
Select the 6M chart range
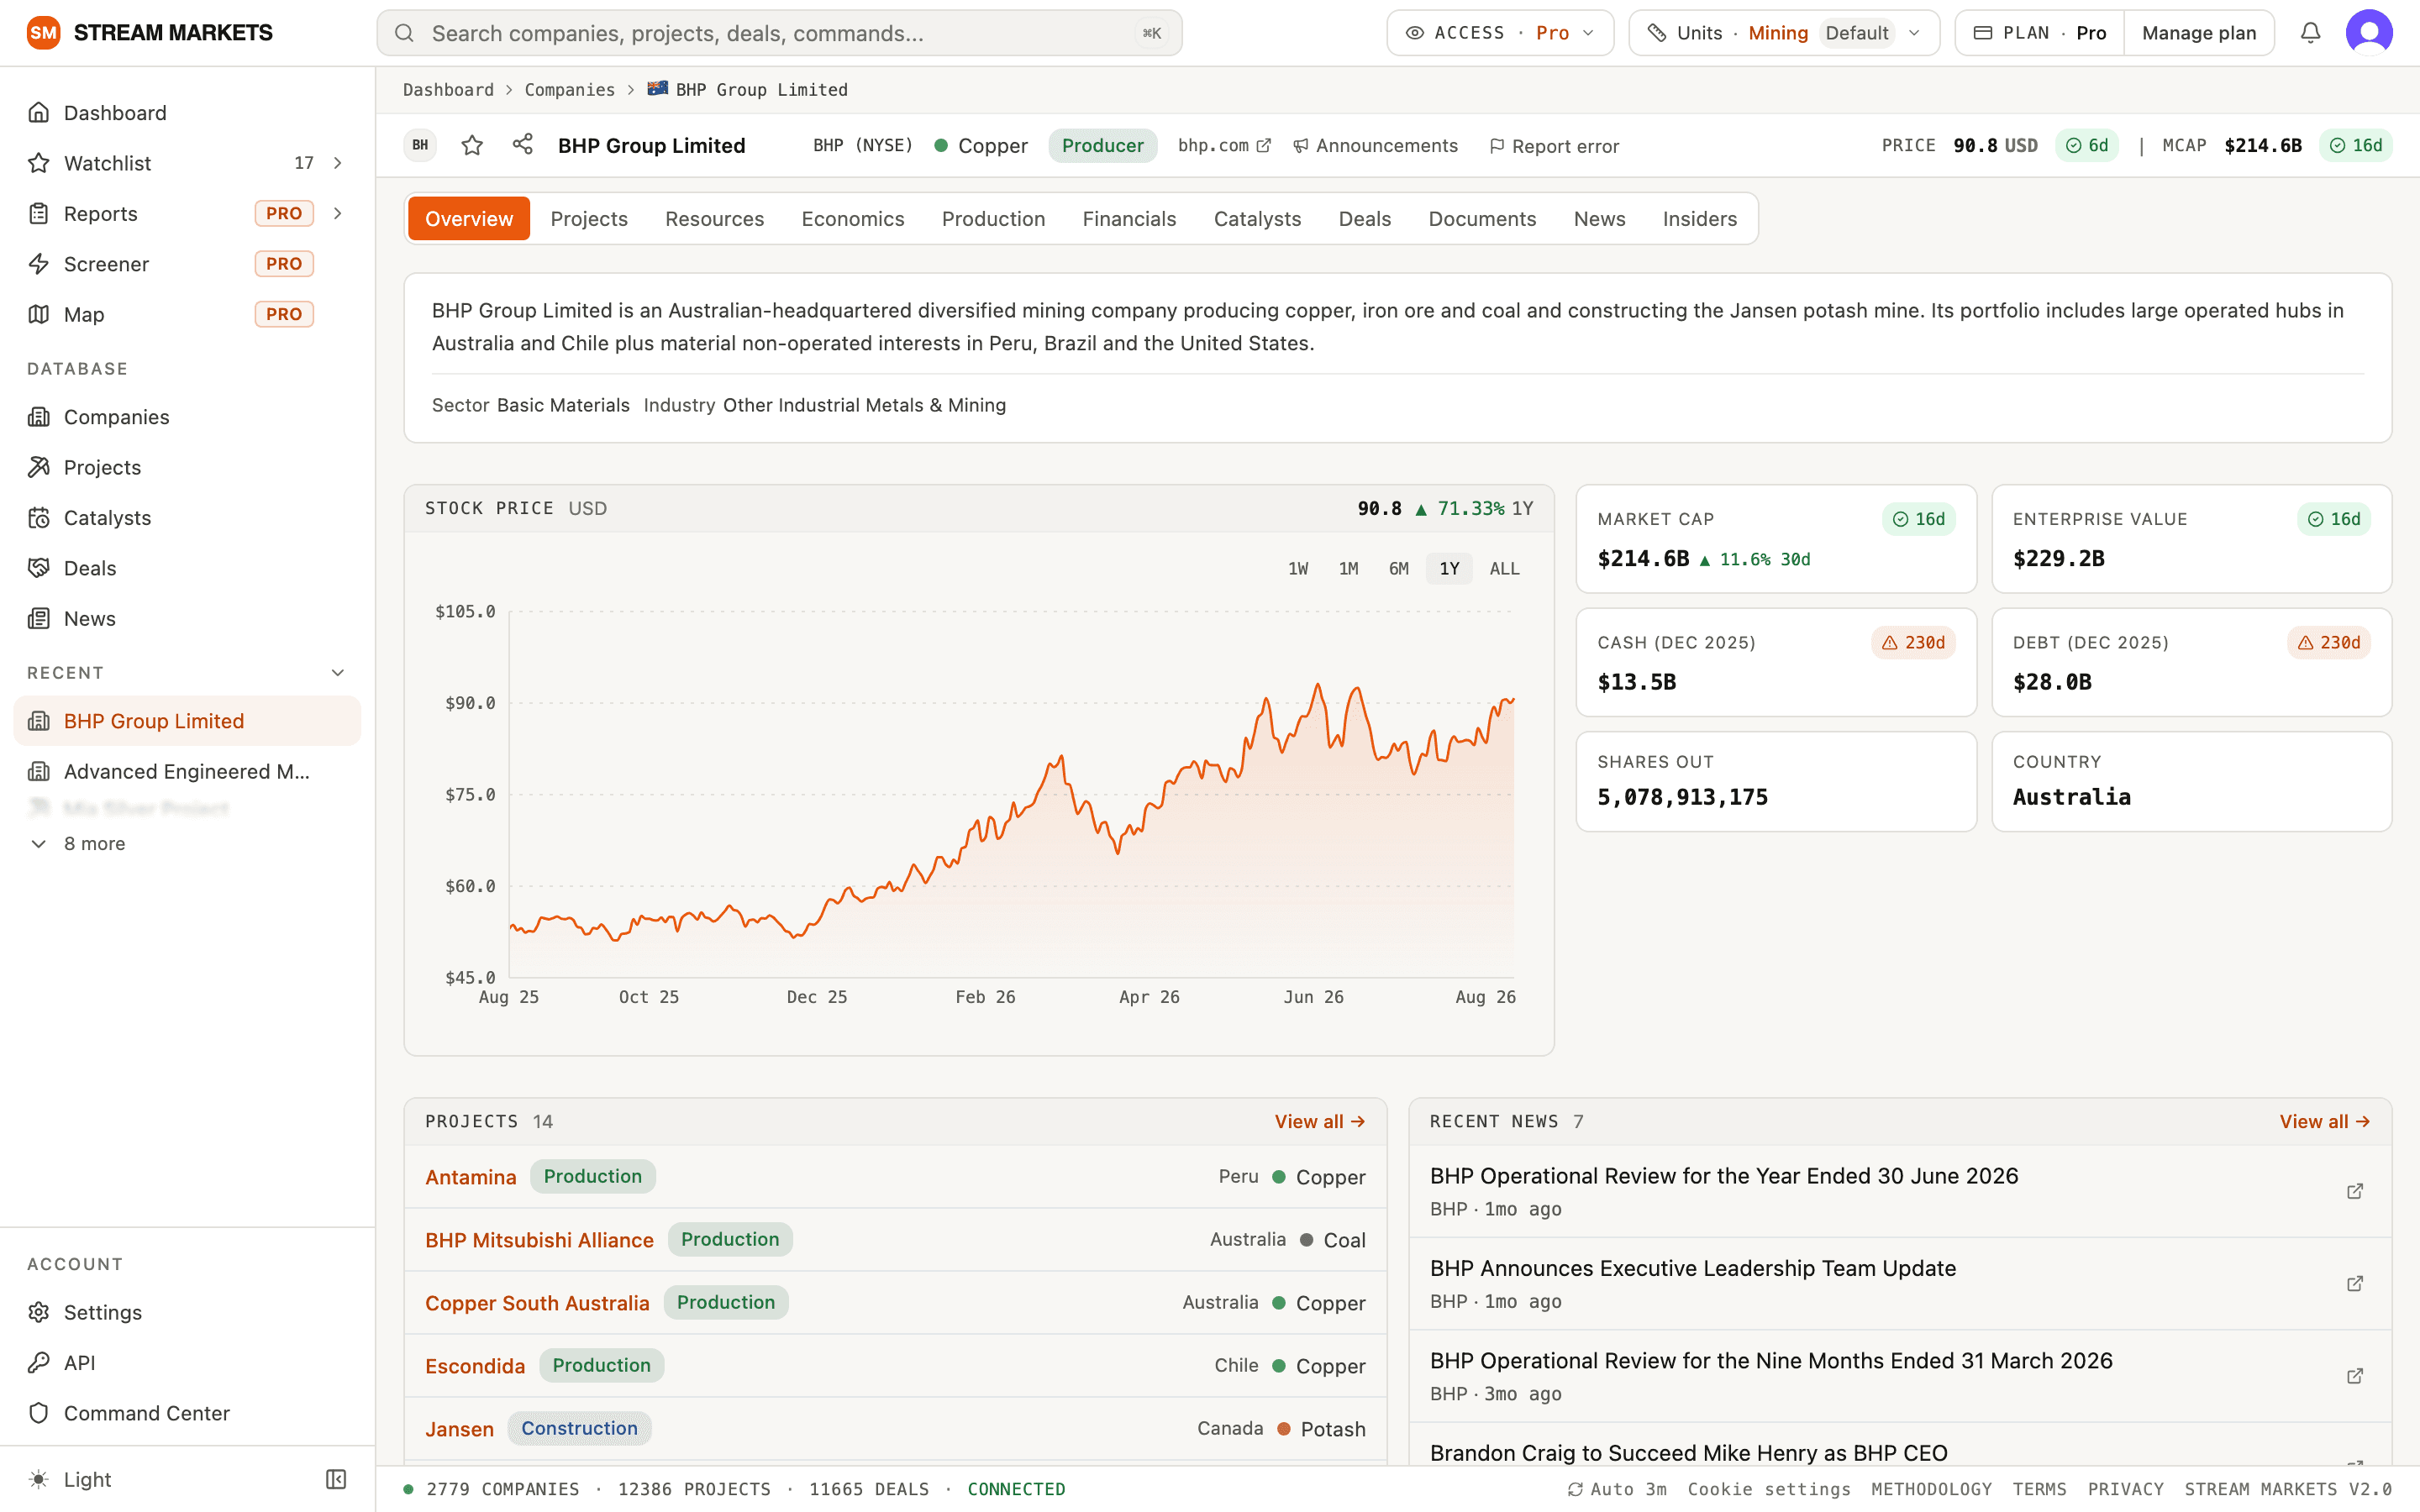[x=1398, y=569]
